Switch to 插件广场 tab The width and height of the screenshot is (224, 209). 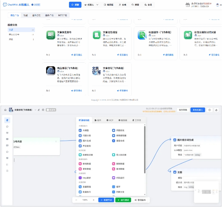pos(50,15)
